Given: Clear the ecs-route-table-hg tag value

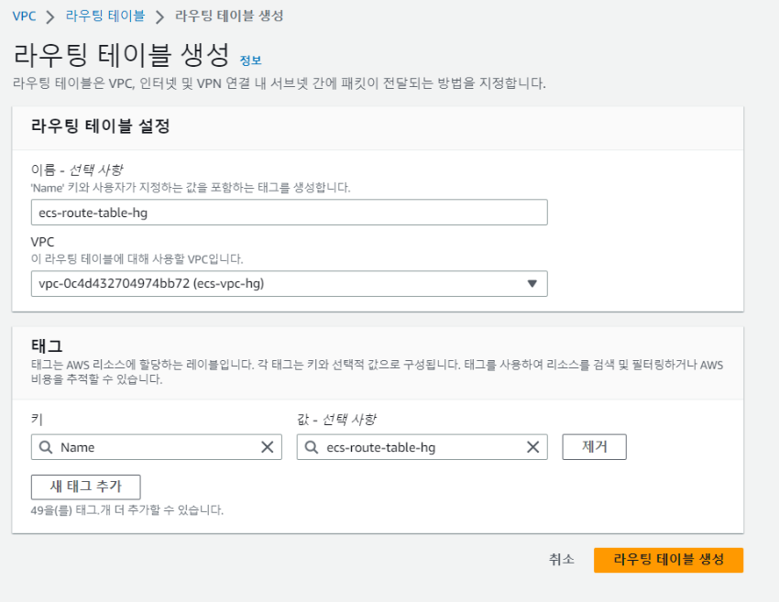Looking at the screenshot, I should pyautogui.click(x=533, y=447).
